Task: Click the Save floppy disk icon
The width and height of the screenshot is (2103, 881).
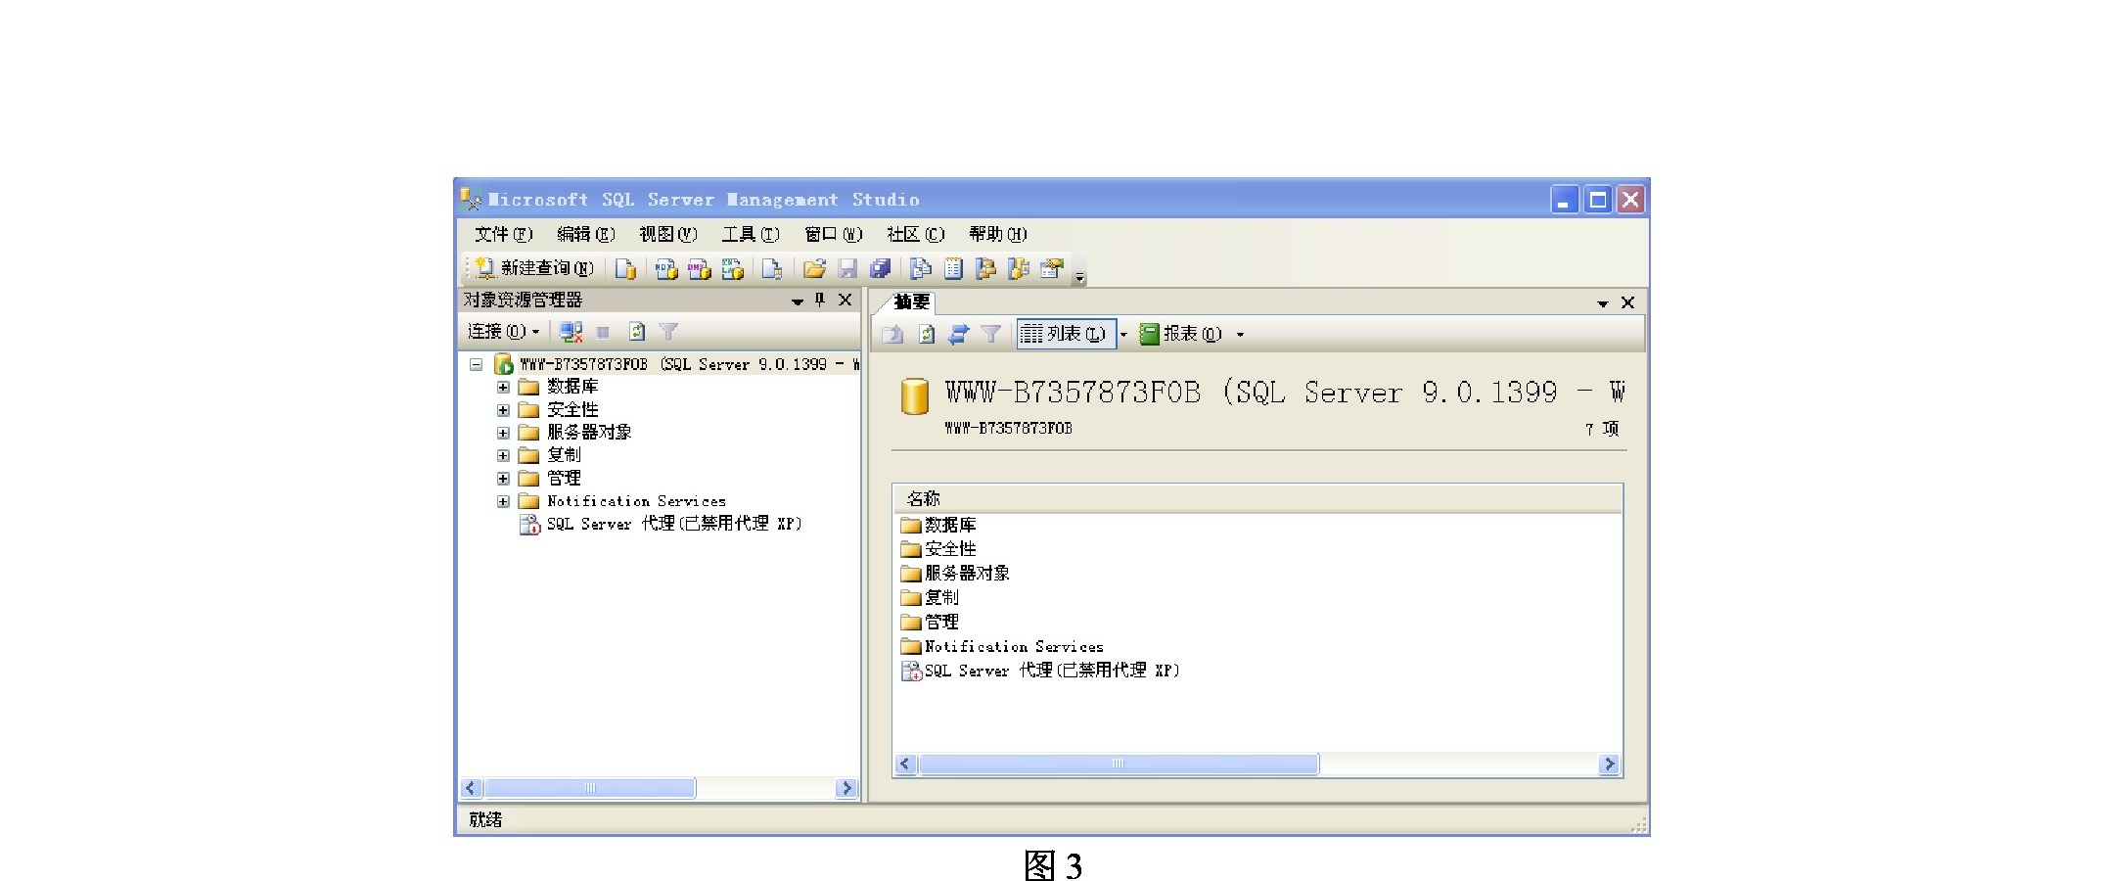Action: (x=847, y=268)
